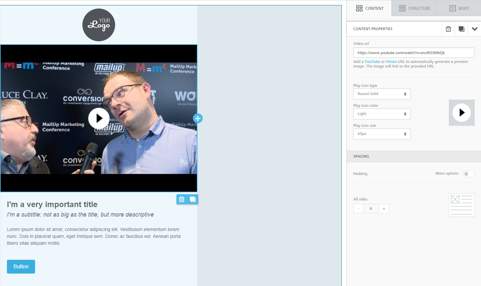This screenshot has height=286, width=481.
Task: Click the video play button on canvas
Action: click(x=99, y=118)
